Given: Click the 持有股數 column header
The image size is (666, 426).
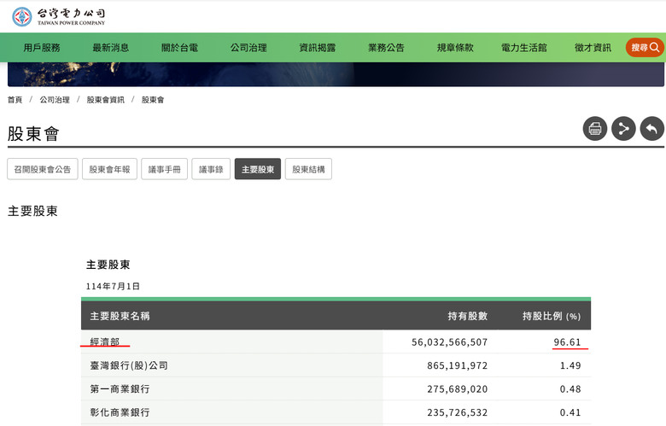Looking at the screenshot, I should (x=468, y=316).
